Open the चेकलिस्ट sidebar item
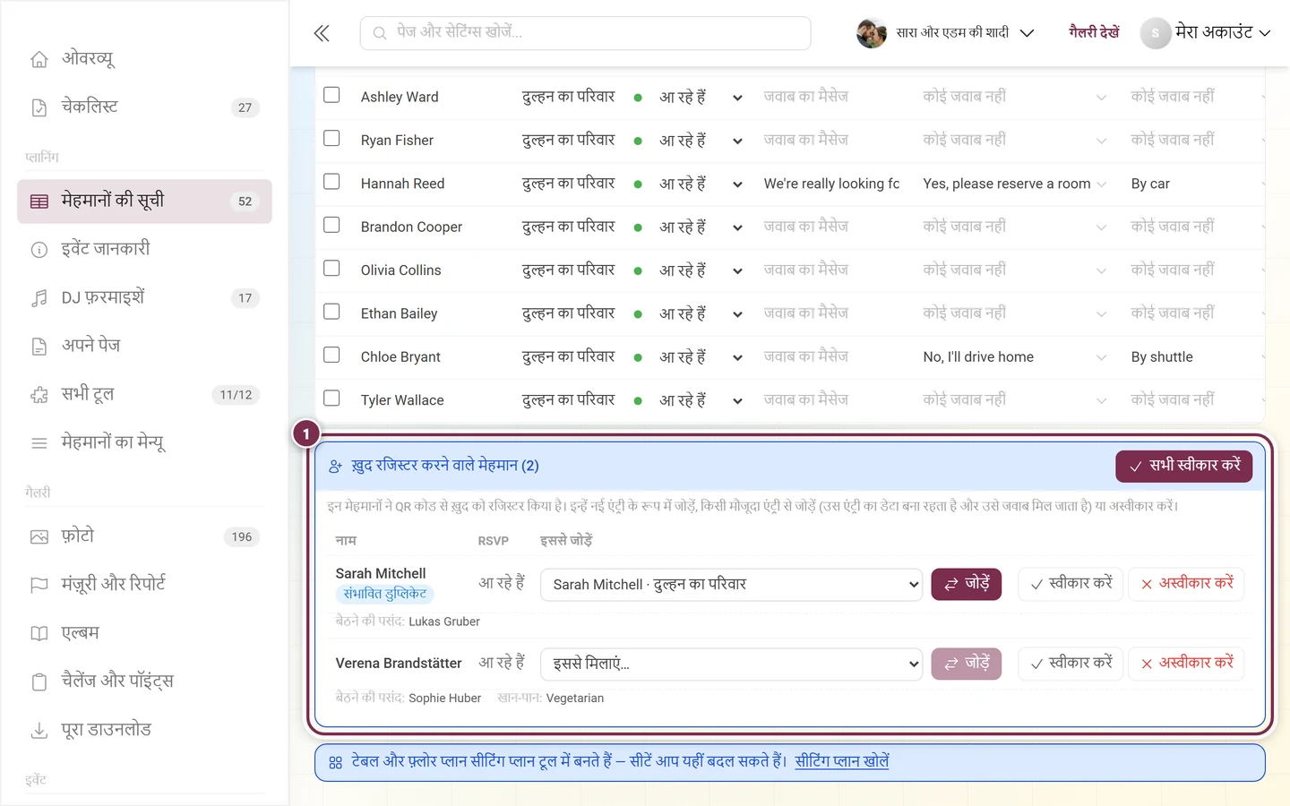The image size is (1290, 806). tap(144, 107)
